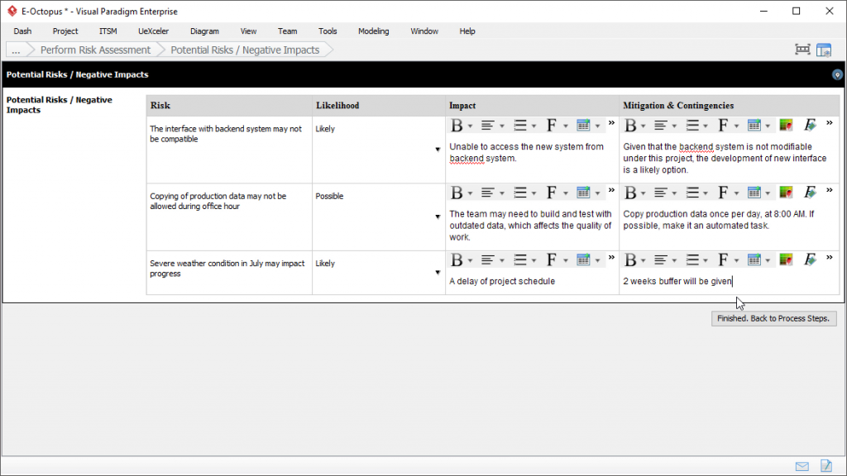
Task: Expand more tools in third Mitigation toolbar
Action: coord(829,258)
